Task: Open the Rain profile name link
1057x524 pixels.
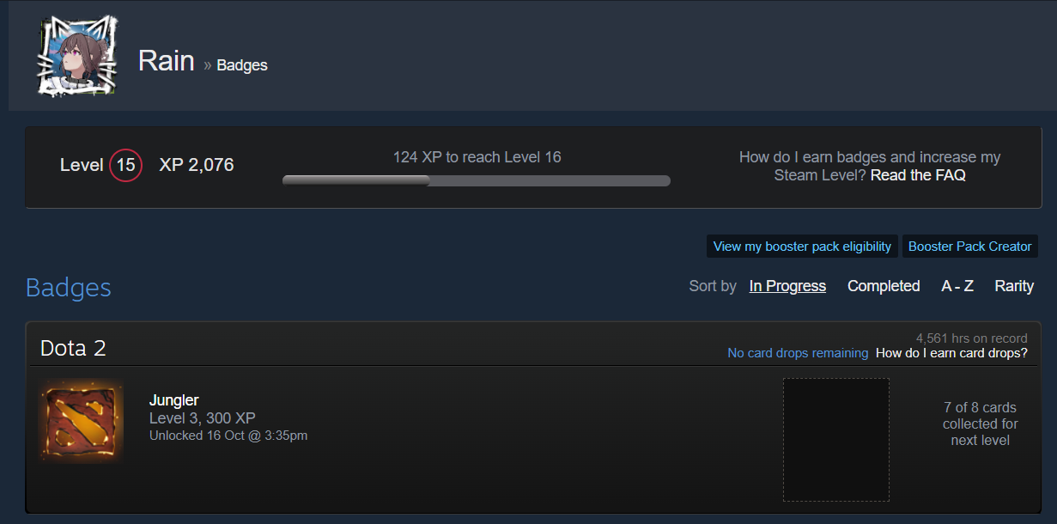Action: click(167, 60)
